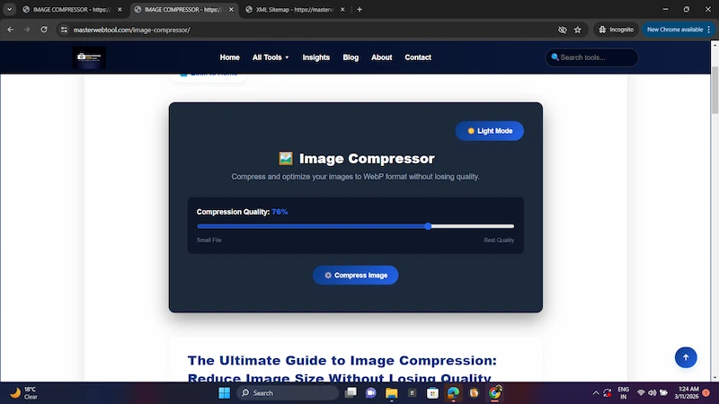The height and width of the screenshot is (404, 719).
Task: Go back with the browser back arrow
Action: tap(10, 30)
